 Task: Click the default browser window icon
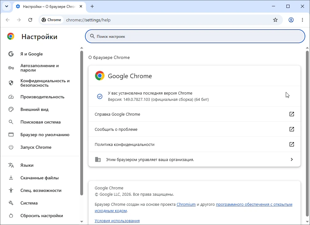(x=11, y=135)
